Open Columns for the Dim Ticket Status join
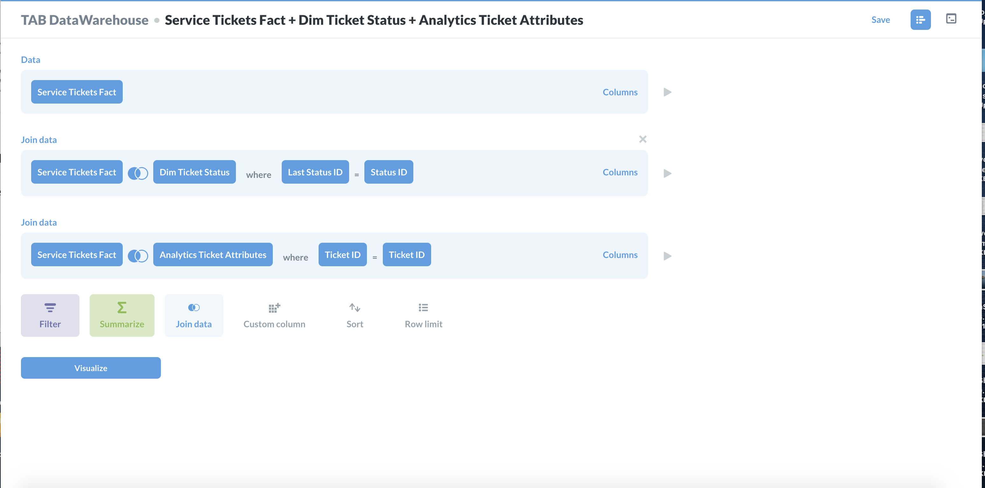The image size is (985, 488). coord(620,172)
